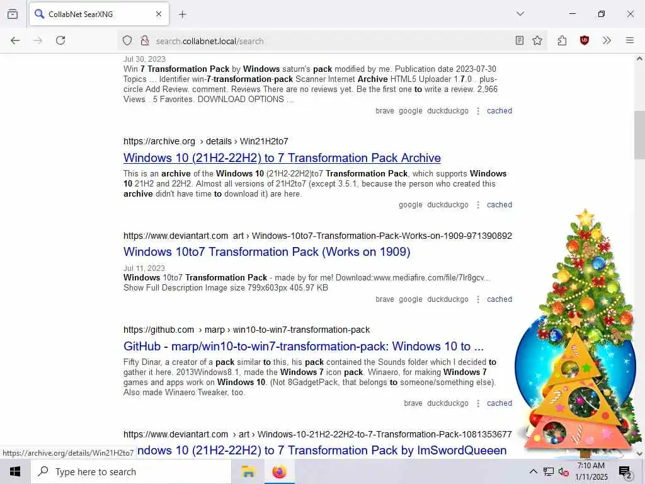The image size is (645, 484).
Task: Click 'brave' engine label on the GitHub result
Action: click(x=413, y=403)
